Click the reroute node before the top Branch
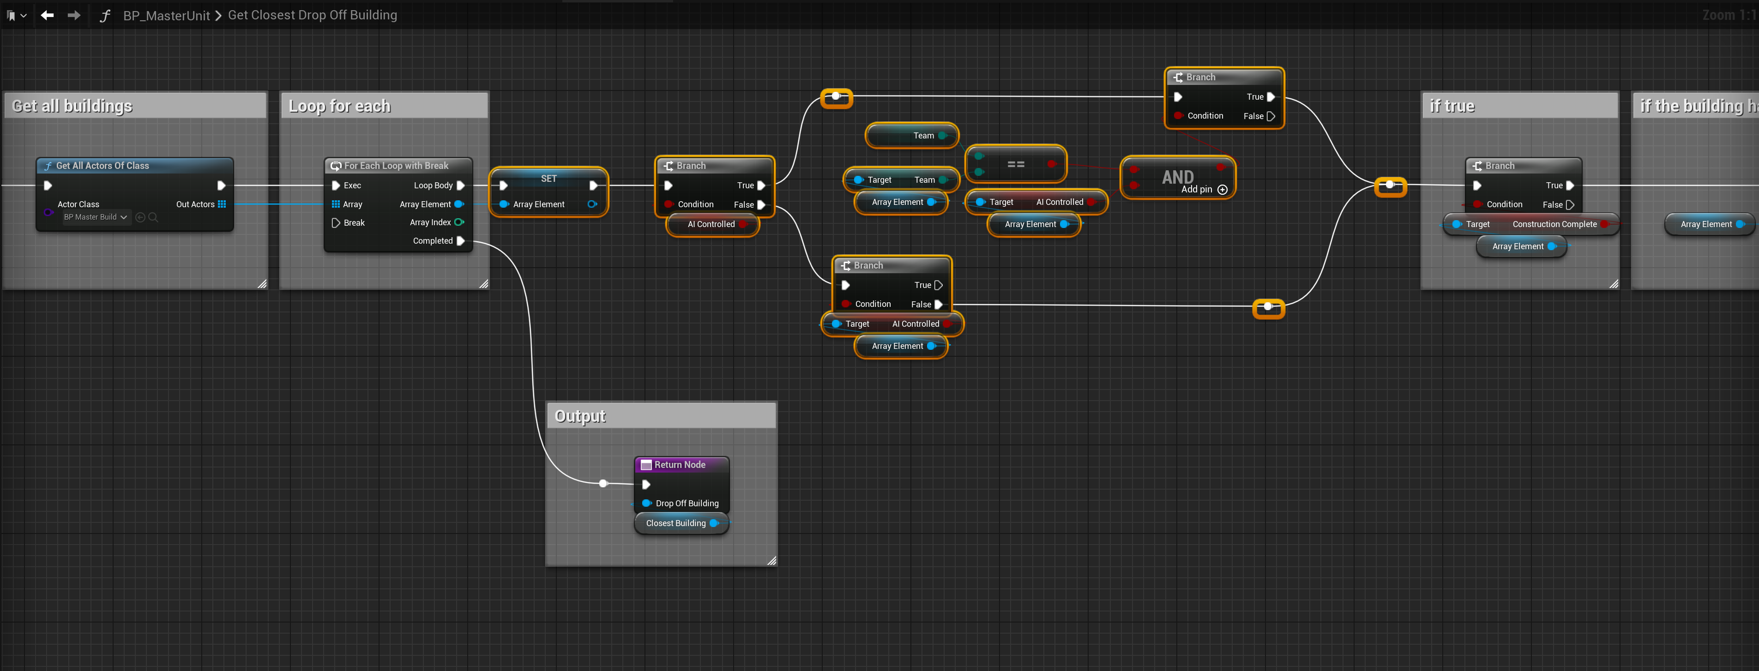 837,97
